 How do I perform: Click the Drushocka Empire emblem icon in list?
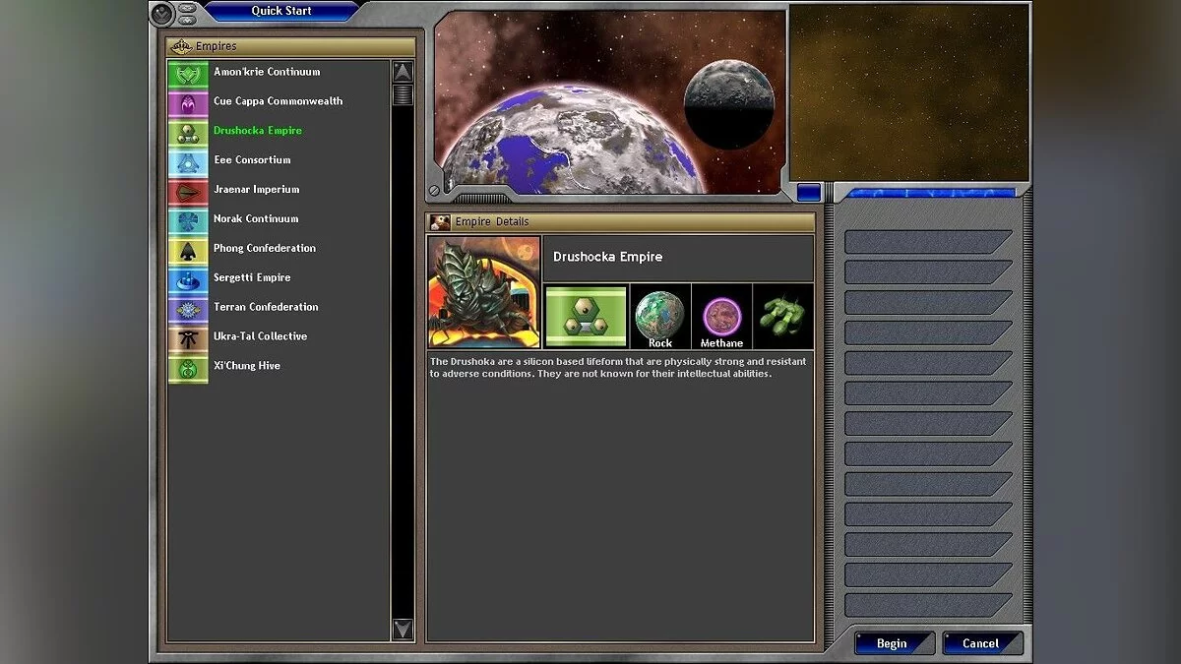point(188,132)
